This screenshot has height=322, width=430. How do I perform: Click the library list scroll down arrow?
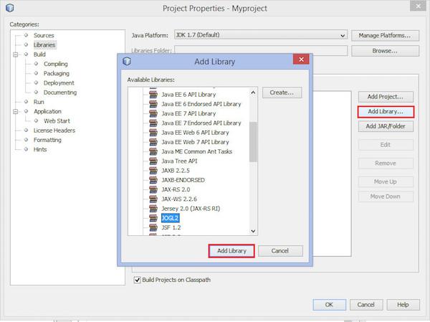(253, 231)
